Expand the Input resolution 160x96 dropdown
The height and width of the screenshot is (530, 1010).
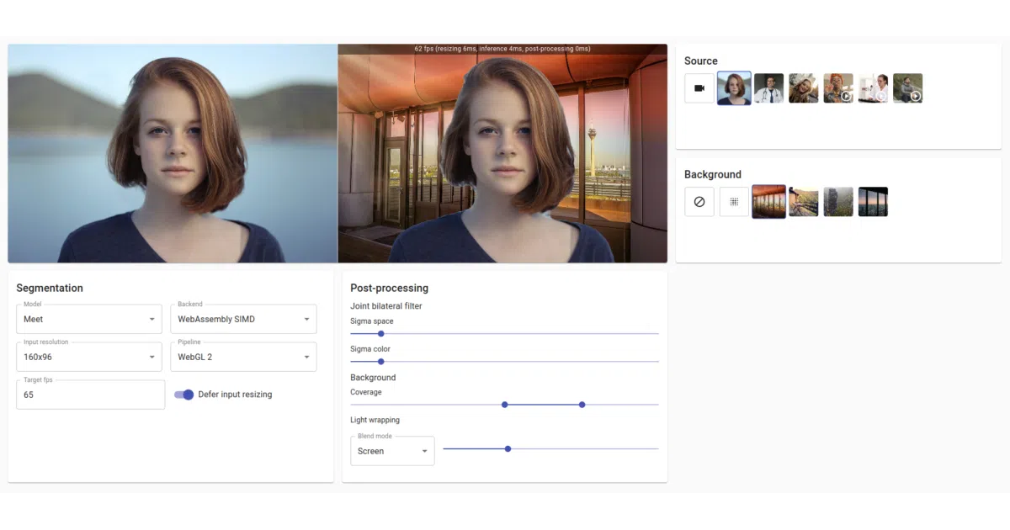(89, 357)
